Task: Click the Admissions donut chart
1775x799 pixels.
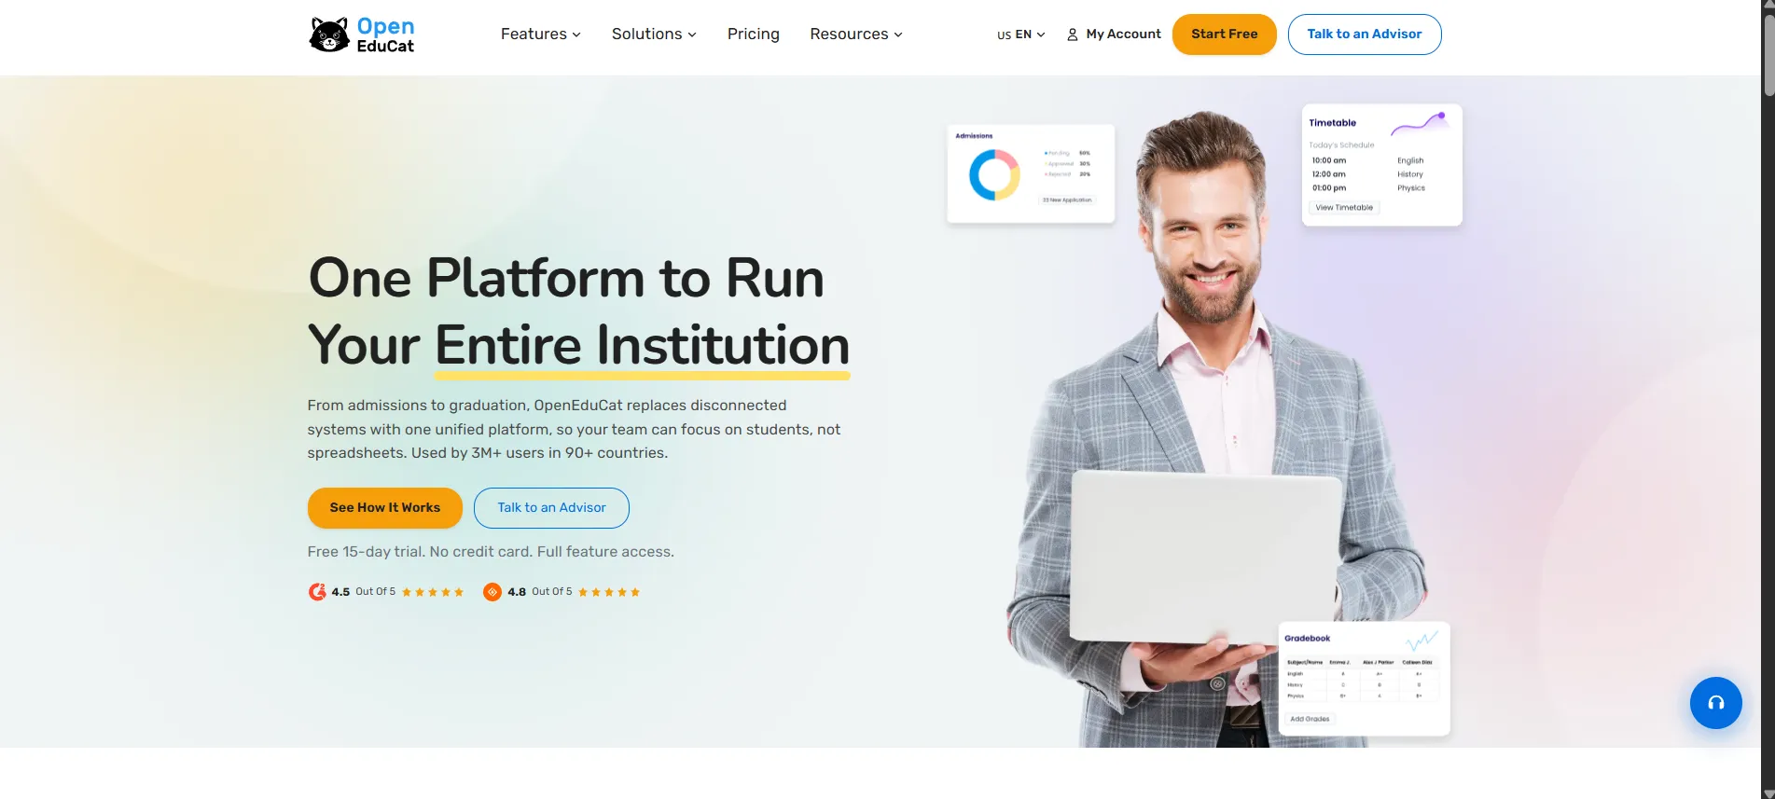Action: 994,175
